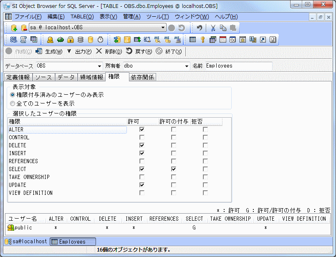
Task: Switch to the ソース tab
Action: 43,77
